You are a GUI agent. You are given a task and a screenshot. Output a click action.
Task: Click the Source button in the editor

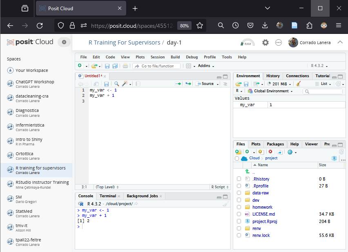point(205,84)
